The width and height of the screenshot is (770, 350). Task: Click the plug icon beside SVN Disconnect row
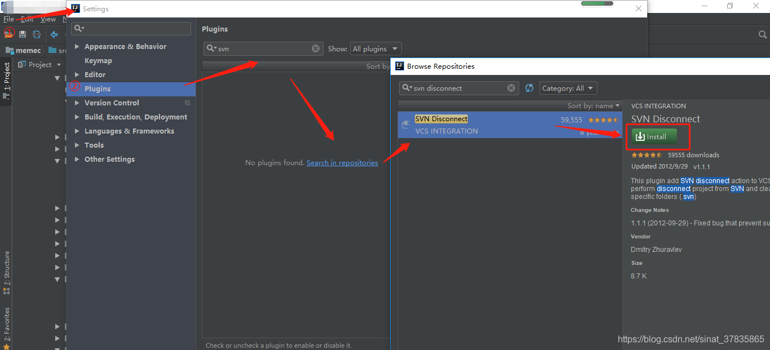(405, 125)
